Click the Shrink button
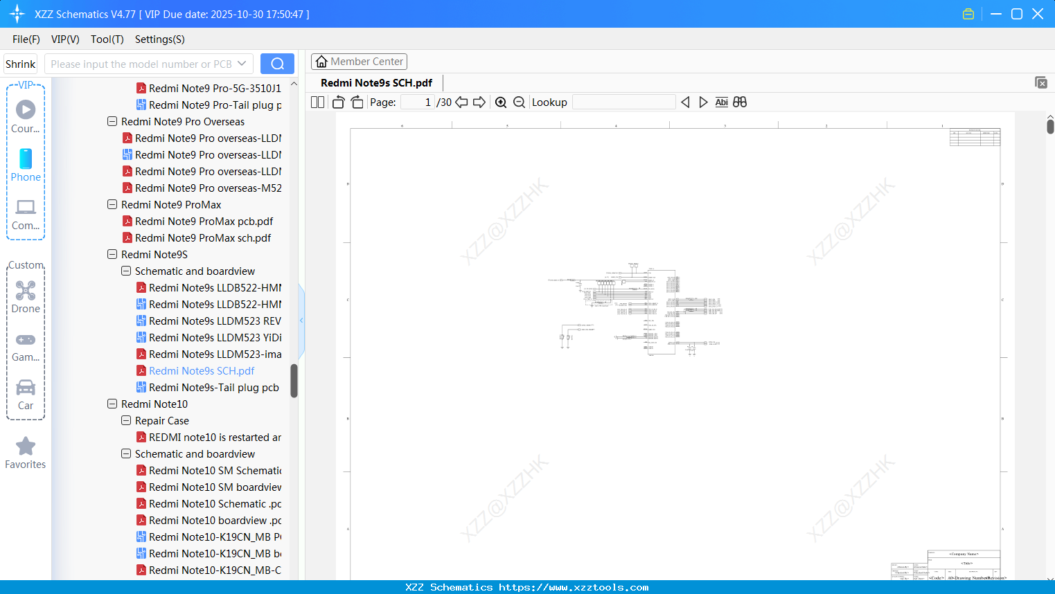Screen dimensions: 1055x594 20,64
